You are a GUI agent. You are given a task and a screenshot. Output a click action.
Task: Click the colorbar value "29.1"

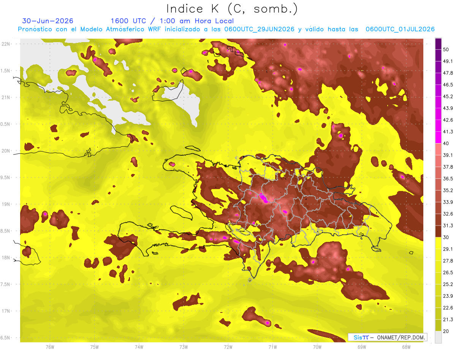coord(448,249)
